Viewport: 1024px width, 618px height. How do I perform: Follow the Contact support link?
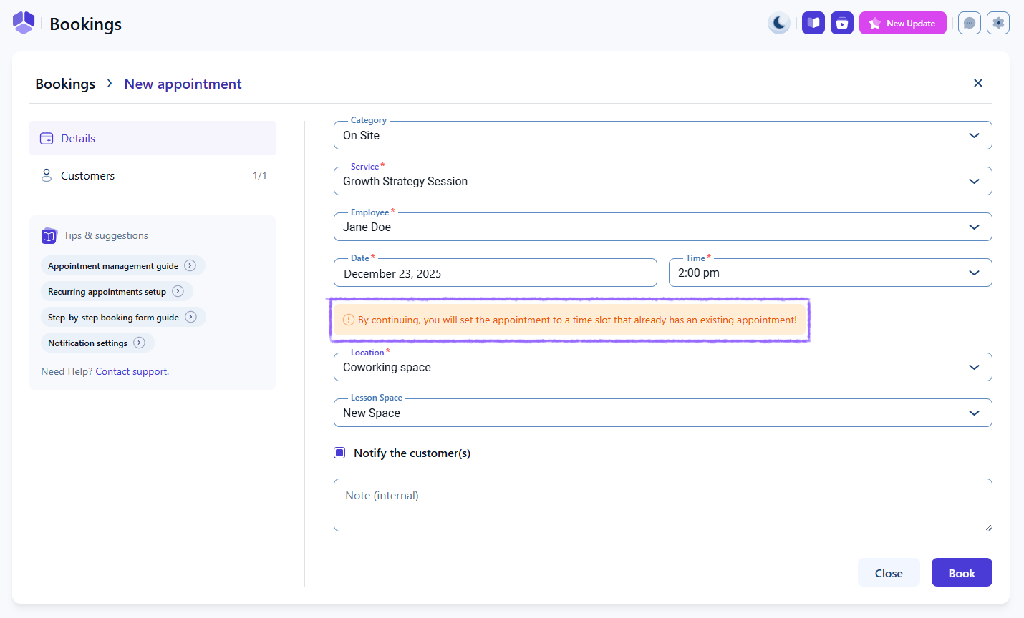132,371
